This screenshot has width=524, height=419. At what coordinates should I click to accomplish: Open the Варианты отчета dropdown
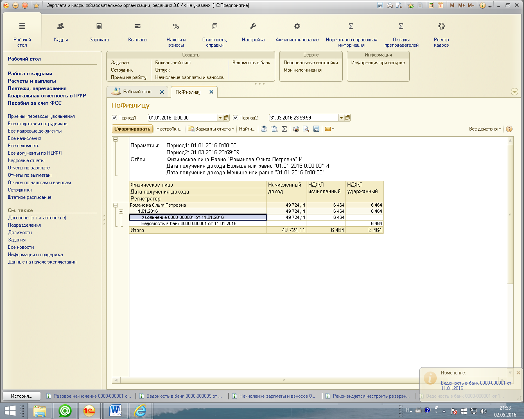tap(211, 129)
